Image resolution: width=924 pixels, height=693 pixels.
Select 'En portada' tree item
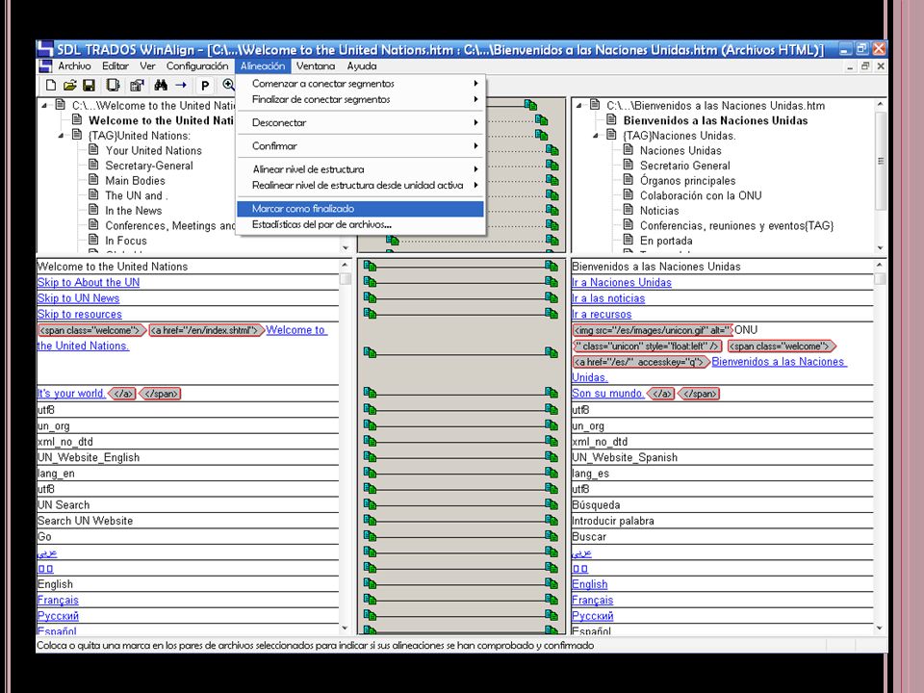point(666,241)
